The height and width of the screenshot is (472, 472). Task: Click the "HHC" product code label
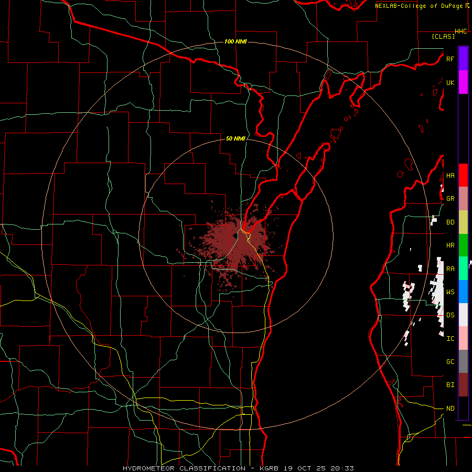pos(461,31)
